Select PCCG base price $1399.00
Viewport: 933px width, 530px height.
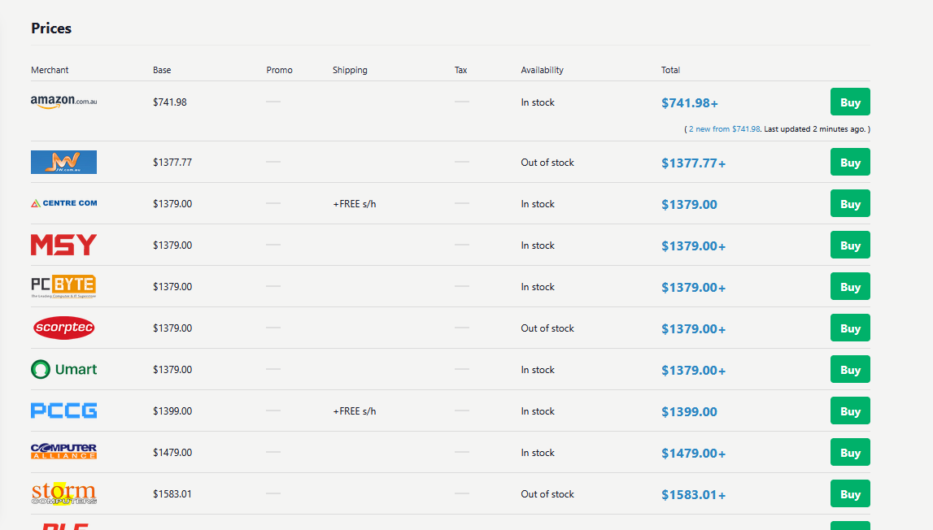[x=172, y=411]
